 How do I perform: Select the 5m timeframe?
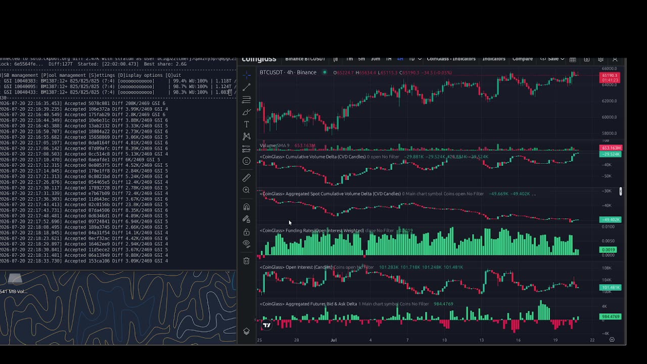point(361,59)
